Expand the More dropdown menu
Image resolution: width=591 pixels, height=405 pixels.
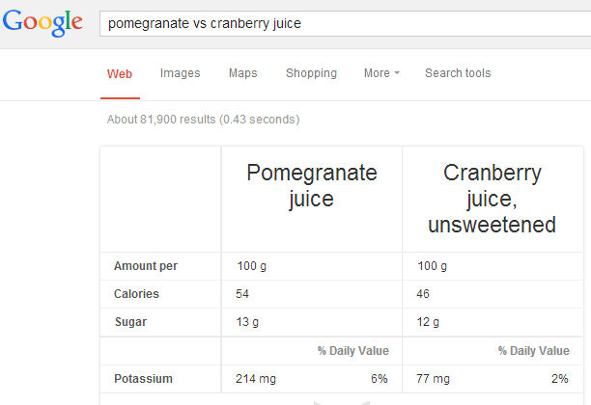click(x=380, y=73)
